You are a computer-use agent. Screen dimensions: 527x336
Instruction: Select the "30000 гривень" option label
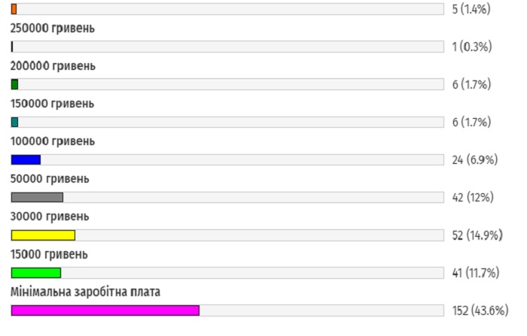[x=50, y=216]
